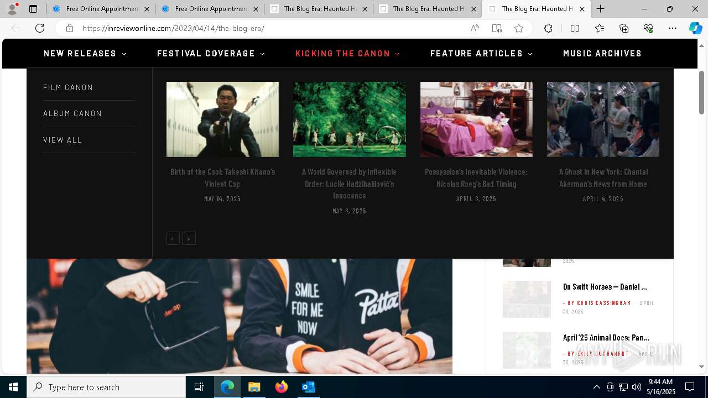Open the network icon in the system tray

[623, 387]
